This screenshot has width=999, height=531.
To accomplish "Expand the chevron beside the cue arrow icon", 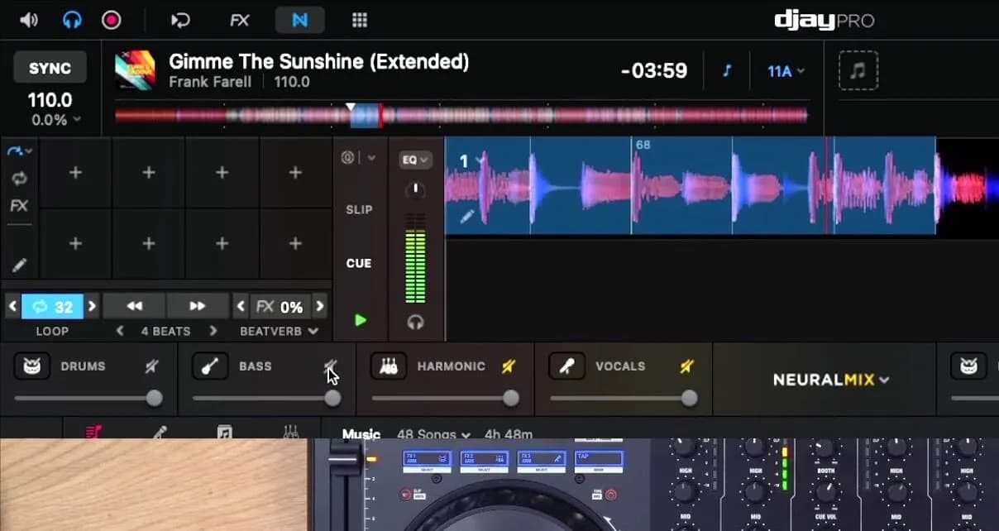I will [29, 151].
